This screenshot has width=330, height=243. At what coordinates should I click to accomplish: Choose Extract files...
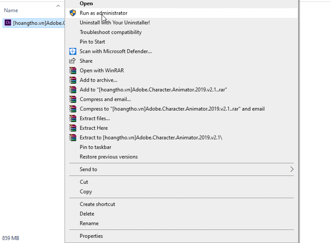pos(182,119)
